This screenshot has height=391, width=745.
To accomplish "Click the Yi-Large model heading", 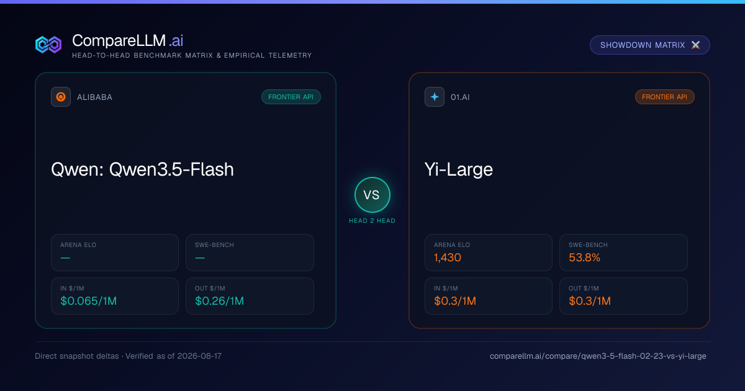I will tap(459, 169).
